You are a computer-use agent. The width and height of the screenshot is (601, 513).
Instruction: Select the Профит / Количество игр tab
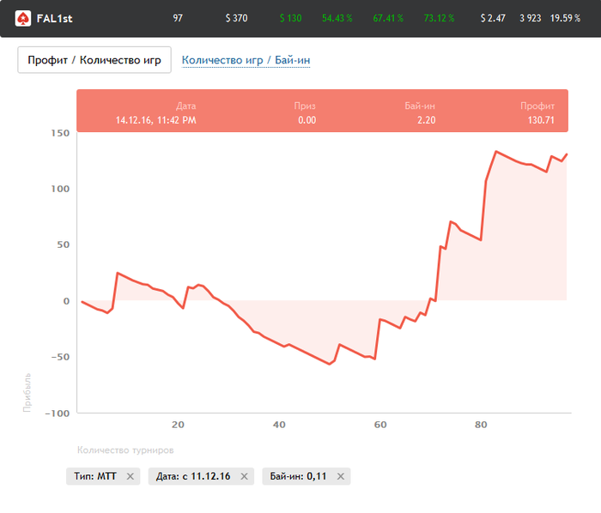(x=94, y=60)
